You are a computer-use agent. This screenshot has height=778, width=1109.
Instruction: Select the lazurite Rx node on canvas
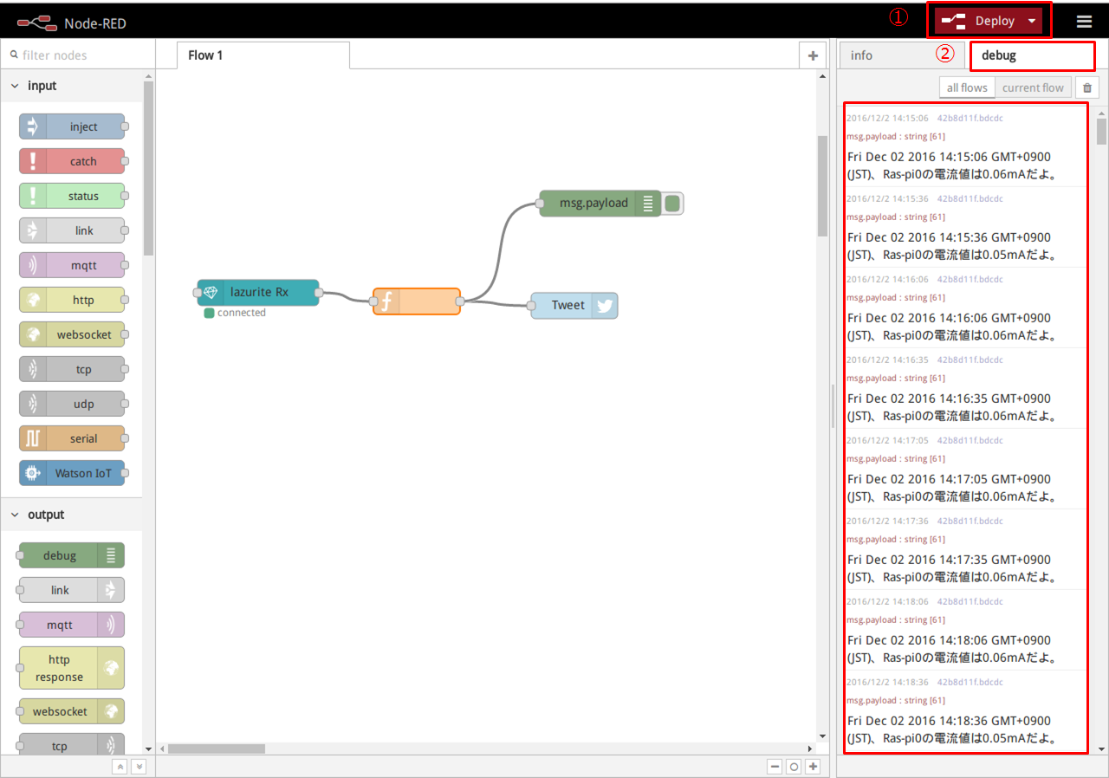(x=258, y=293)
